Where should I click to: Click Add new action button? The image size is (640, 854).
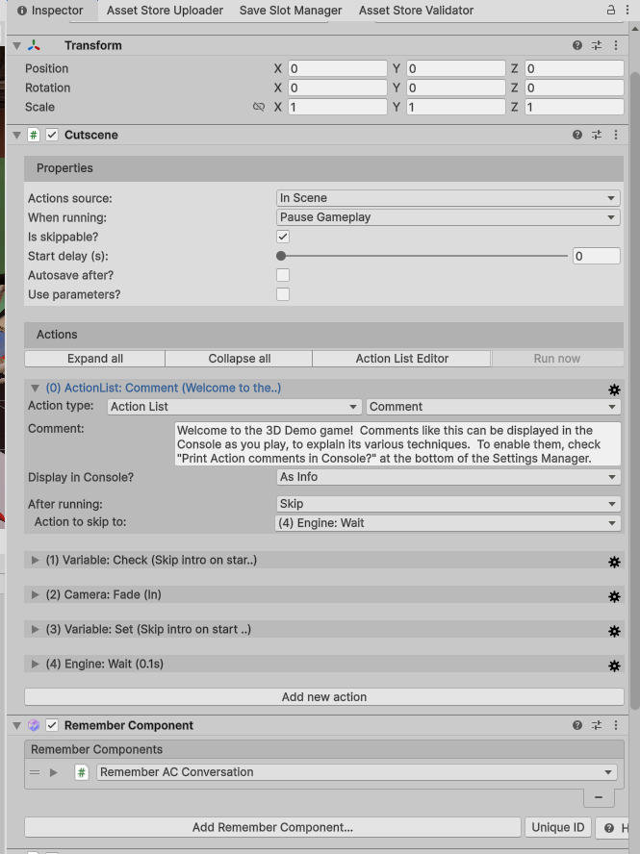[323, 696]
